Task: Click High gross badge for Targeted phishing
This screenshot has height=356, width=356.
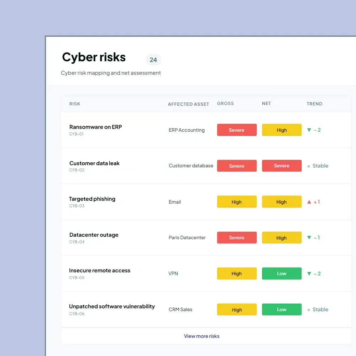Action: [x=237, y=201]
